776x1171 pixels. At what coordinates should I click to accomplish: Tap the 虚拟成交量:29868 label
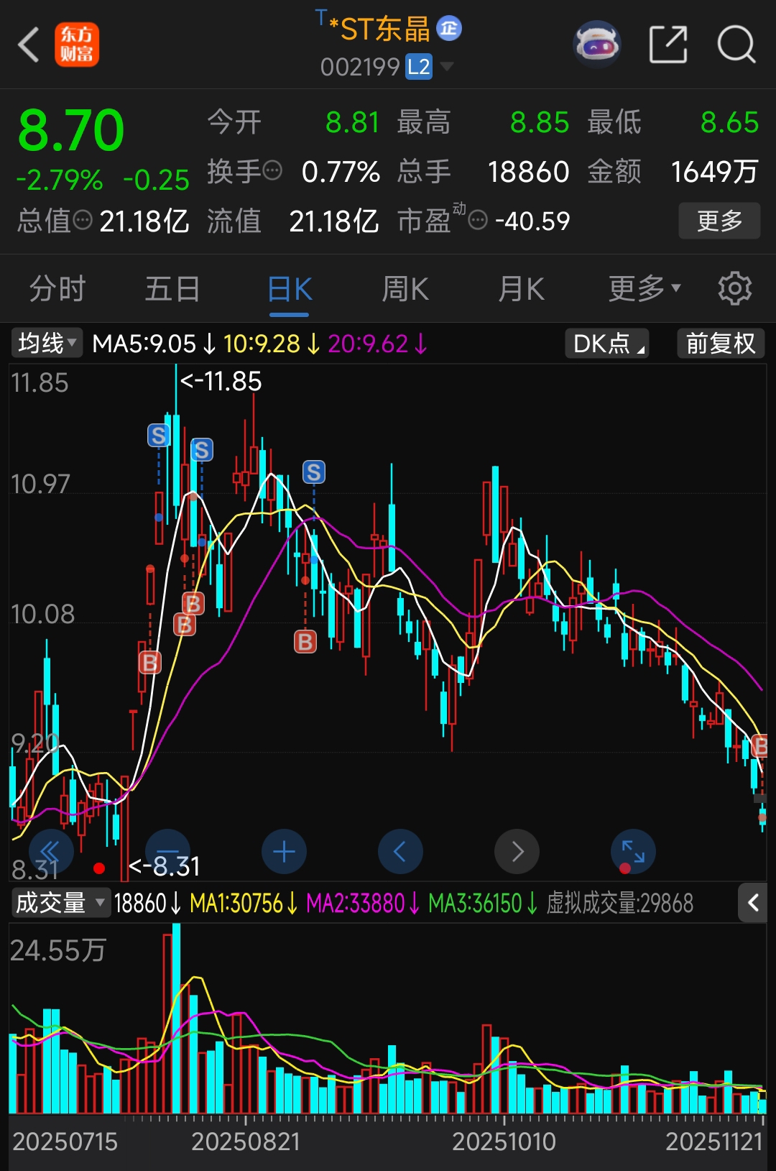point(619,903)
